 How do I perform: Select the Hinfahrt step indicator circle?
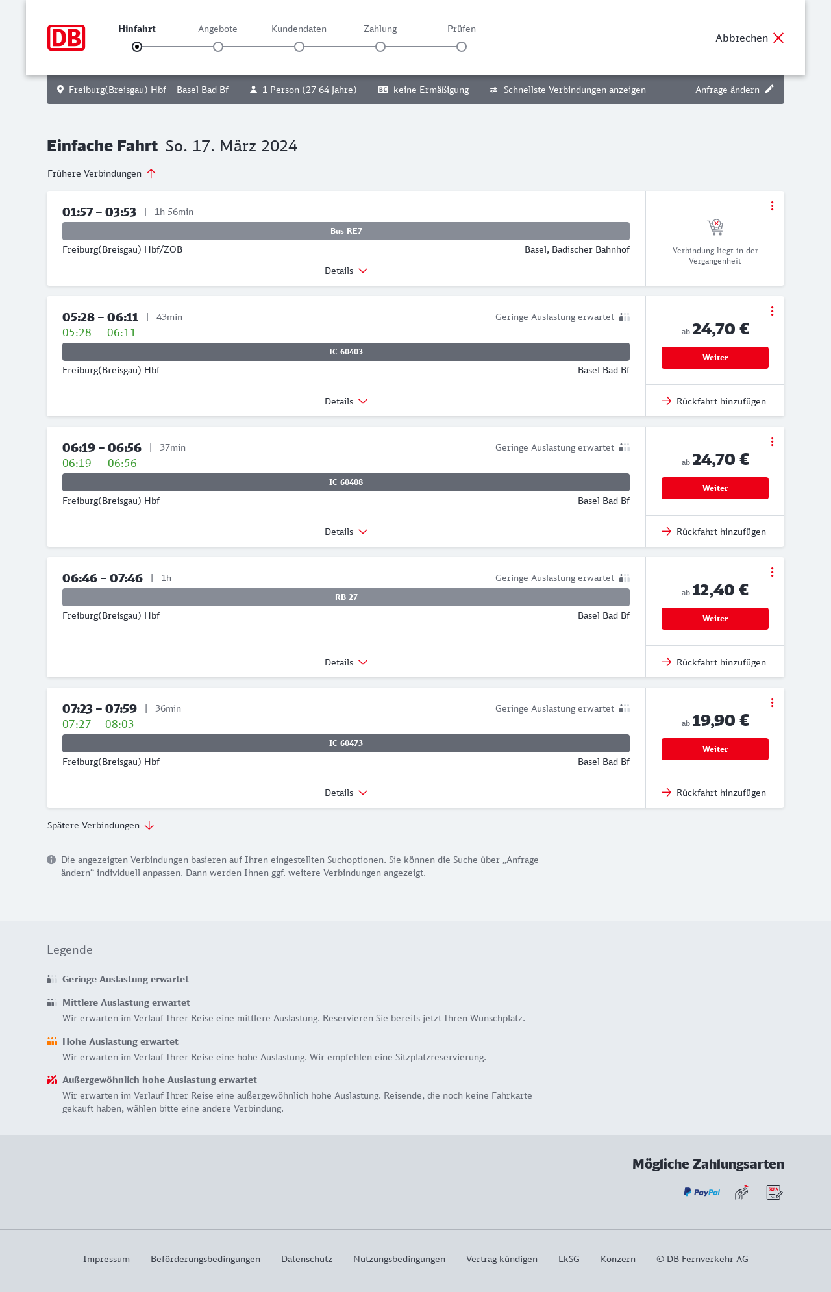click(137, 47)
